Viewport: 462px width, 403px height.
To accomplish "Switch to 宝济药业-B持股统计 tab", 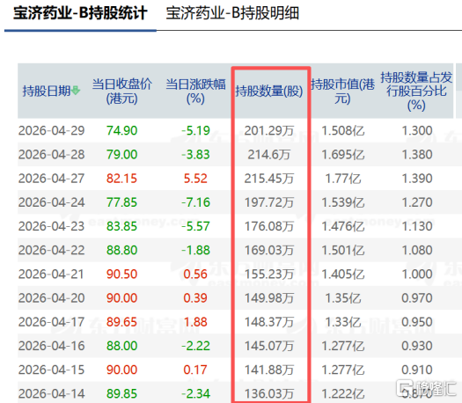I will coord(80,13).
